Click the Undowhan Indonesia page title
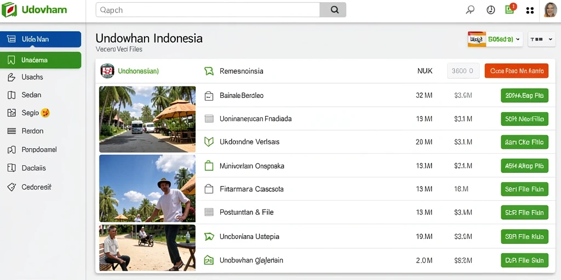 (x=149, y=38)
